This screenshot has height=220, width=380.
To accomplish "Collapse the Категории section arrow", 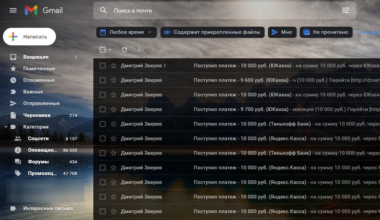I will pyautogui.click(x=6, y=127).
